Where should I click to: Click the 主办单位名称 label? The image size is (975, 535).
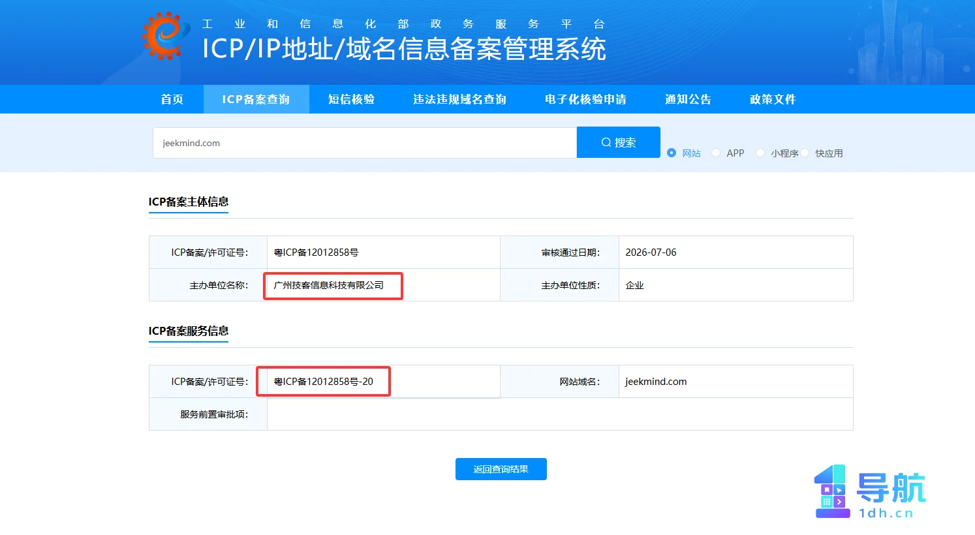(x=219, y=285)
